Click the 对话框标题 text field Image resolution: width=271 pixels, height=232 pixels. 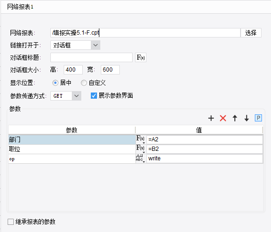coord(91,57)
